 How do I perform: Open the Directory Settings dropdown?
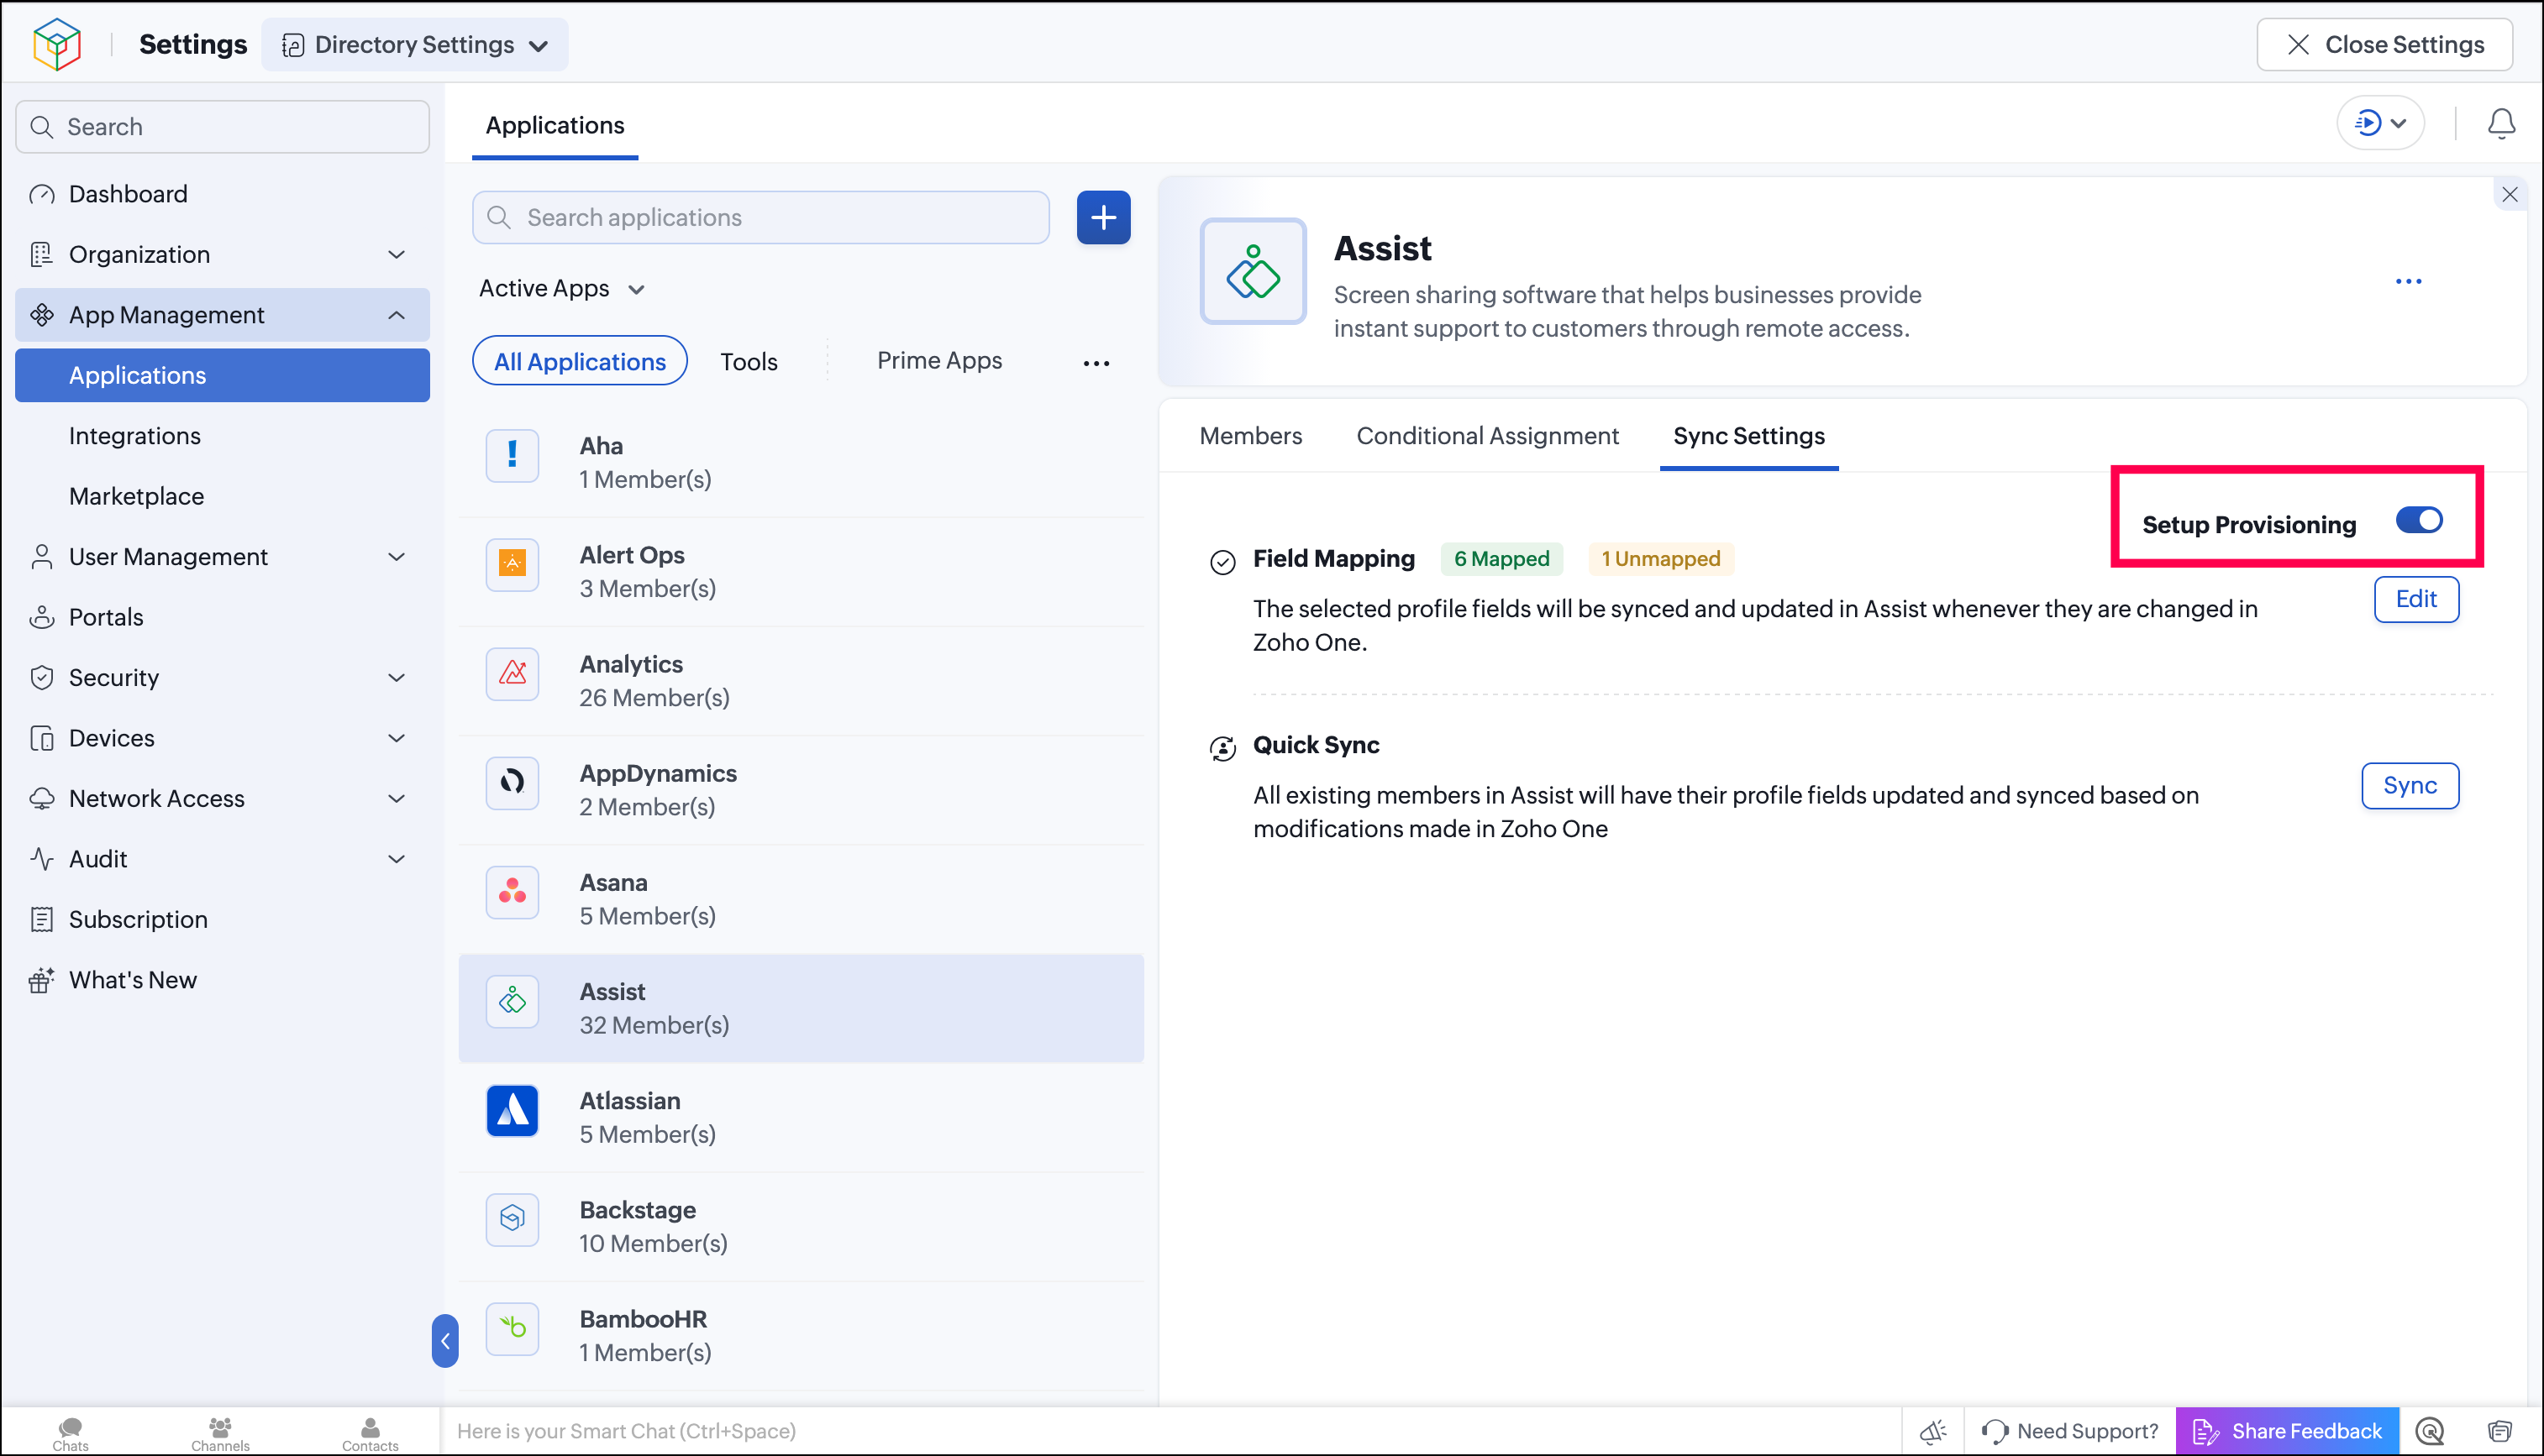click(x=414, y=44)
